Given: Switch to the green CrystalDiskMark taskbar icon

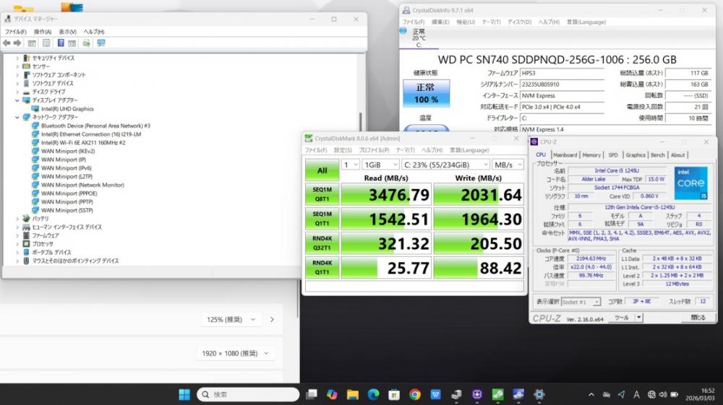Looking at the screenshot, I should point(497,394).
